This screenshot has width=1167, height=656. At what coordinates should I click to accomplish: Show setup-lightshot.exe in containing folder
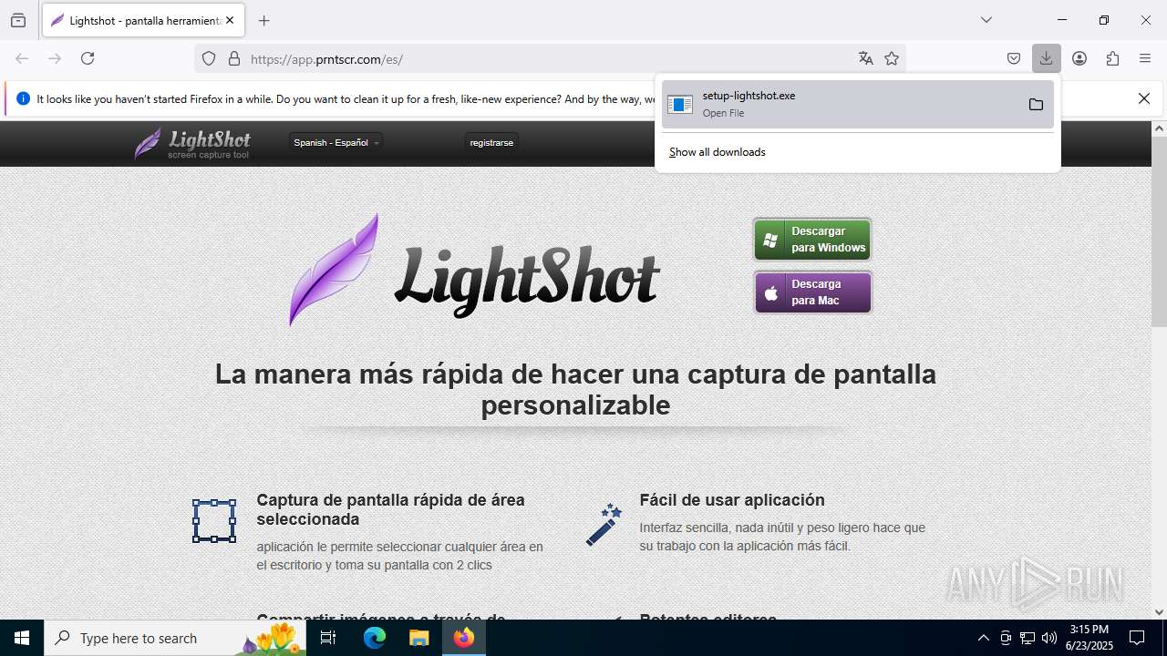(x=1036, y=104)
